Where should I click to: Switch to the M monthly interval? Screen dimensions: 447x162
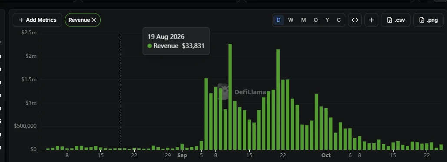coord(303,20)
